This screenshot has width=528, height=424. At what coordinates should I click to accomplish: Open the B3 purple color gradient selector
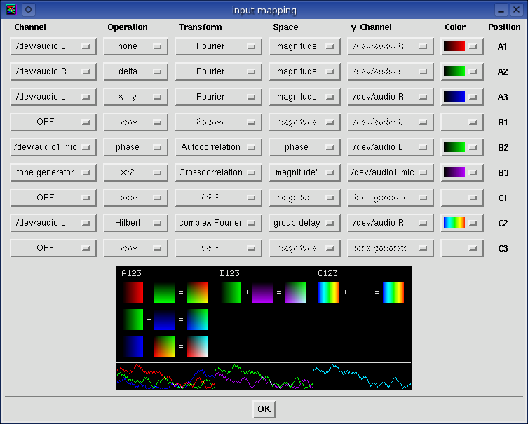pyautogui.click(x=462, y=172)
